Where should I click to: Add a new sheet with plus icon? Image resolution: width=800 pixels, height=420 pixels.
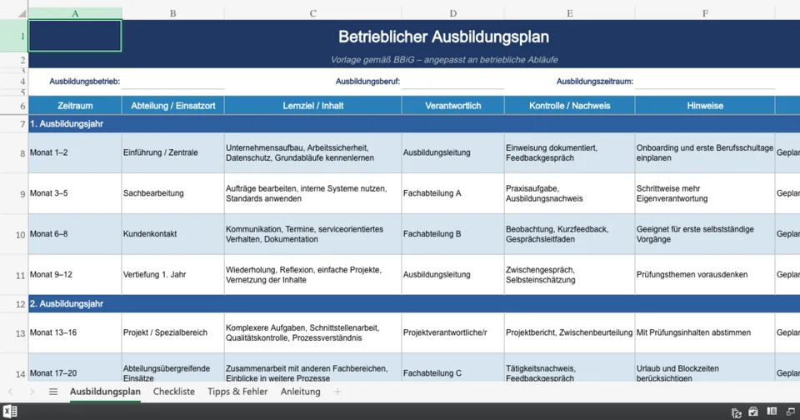pos(337,392)
